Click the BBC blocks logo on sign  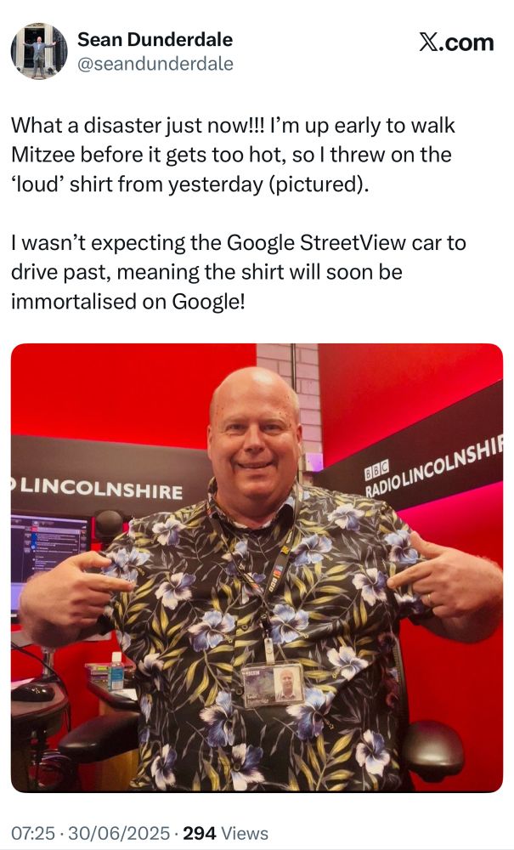[x=376, y=471]
